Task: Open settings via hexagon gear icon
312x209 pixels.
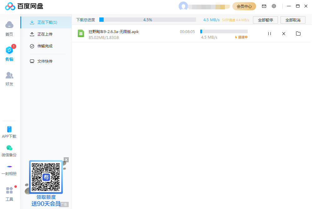Action: pos(274,6)
